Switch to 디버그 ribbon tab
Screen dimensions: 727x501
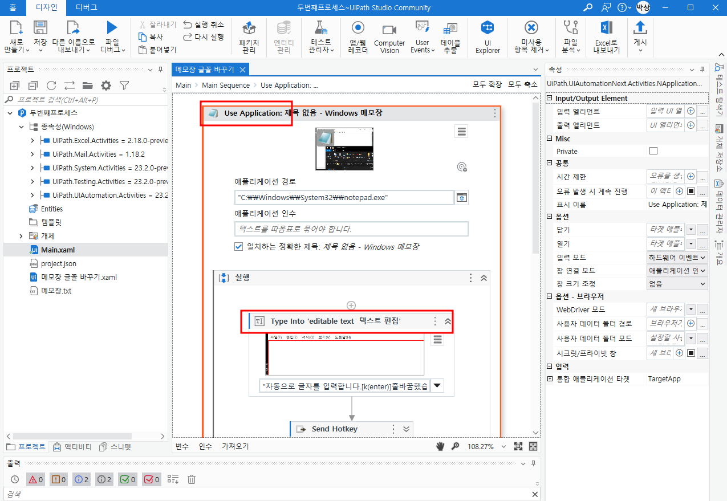tap(86, 7)
